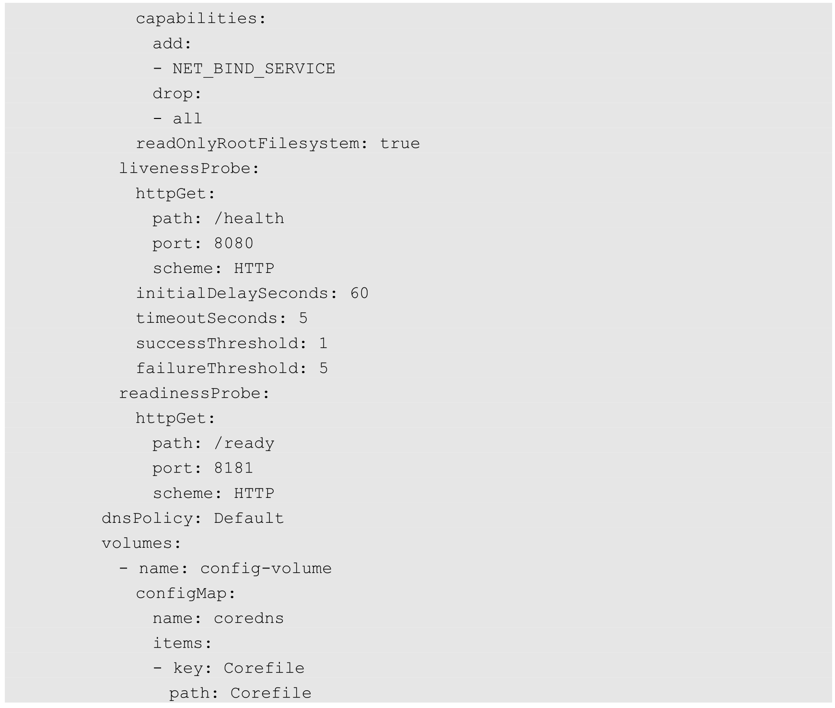Click the "- all" list entry
Image resolution: width=835 pixels, height=708 pixels.
(177, 118)
